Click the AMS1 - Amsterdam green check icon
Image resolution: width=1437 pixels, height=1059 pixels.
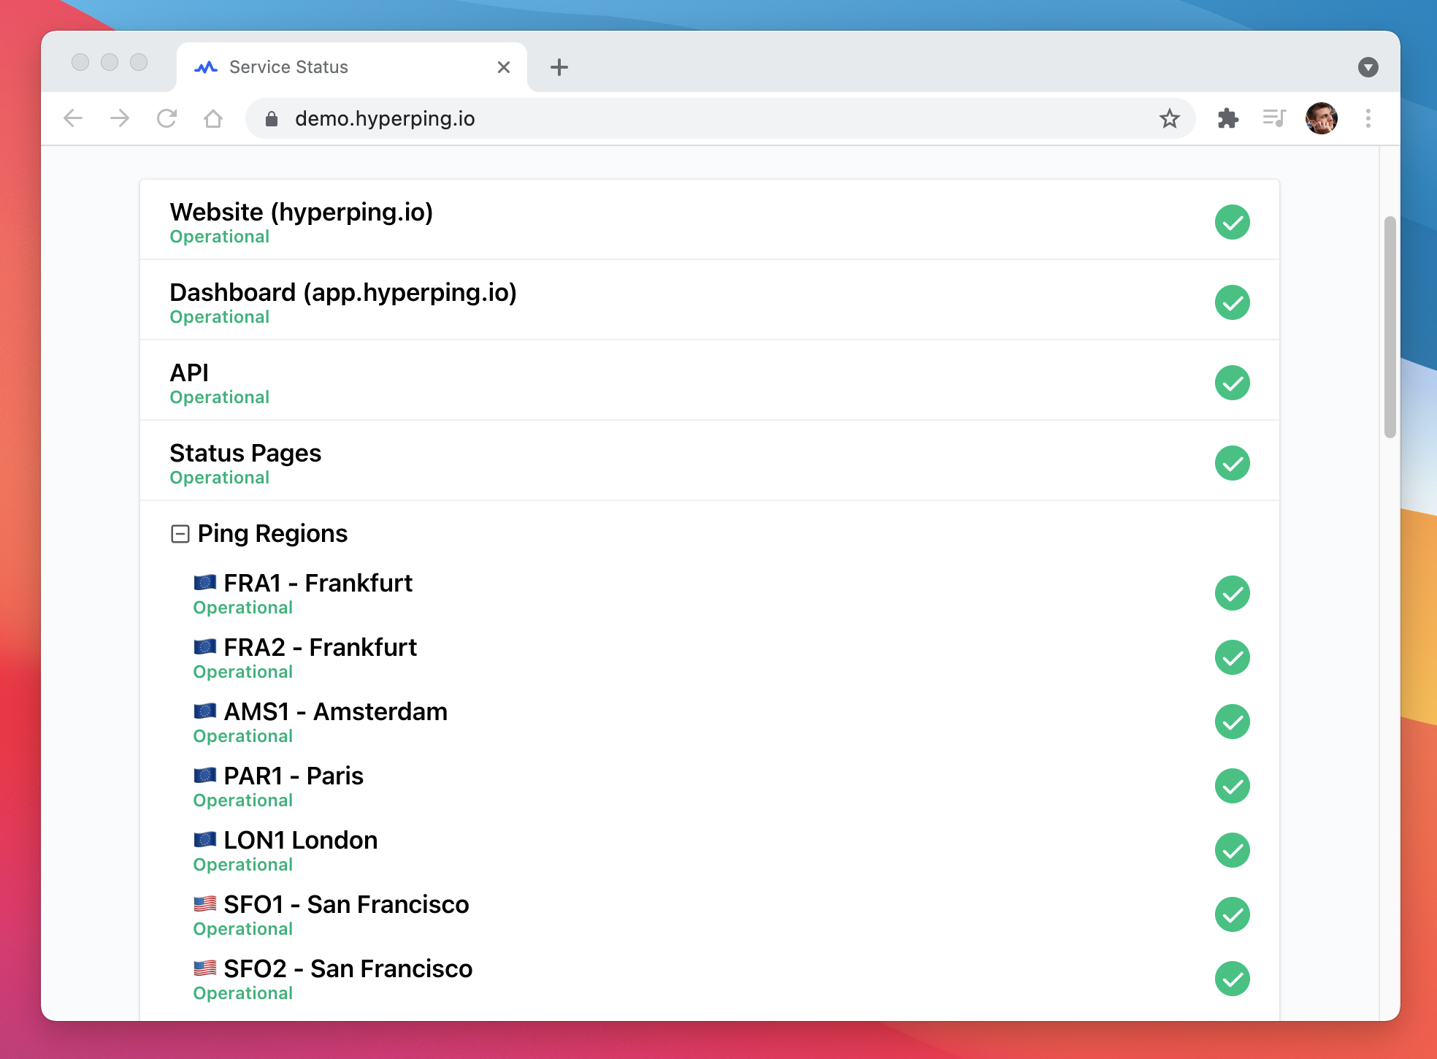point(1233,722)
